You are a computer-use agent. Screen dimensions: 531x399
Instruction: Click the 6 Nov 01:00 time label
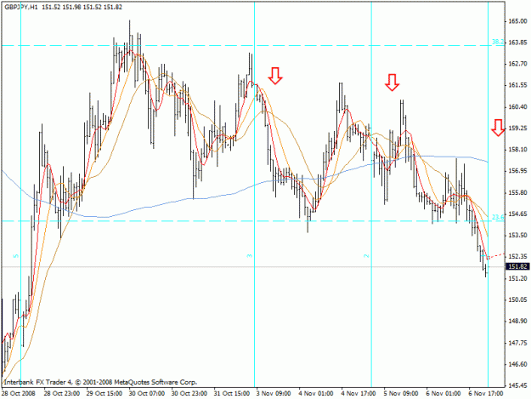coord(443,394)
